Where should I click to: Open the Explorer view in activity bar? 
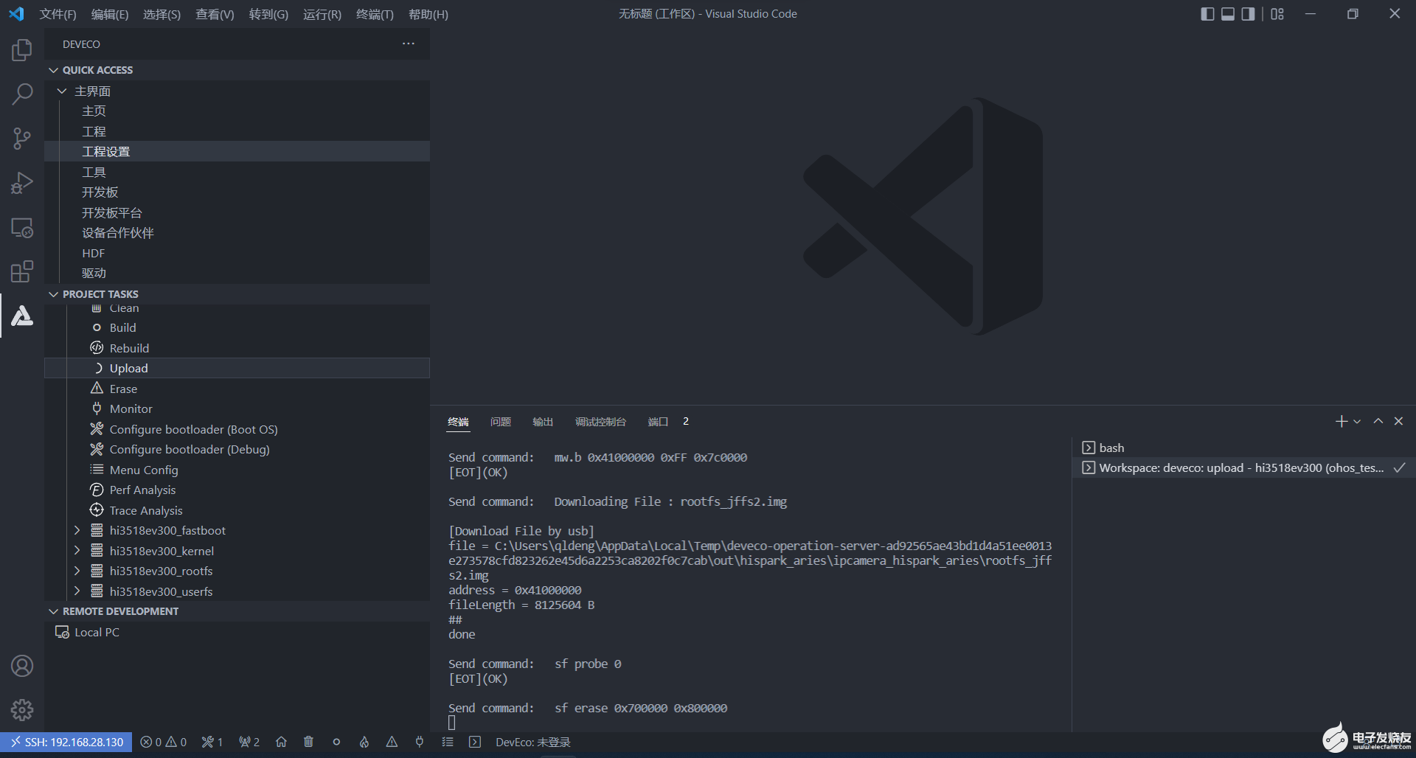pyautogui.click(x=22, y=50)
